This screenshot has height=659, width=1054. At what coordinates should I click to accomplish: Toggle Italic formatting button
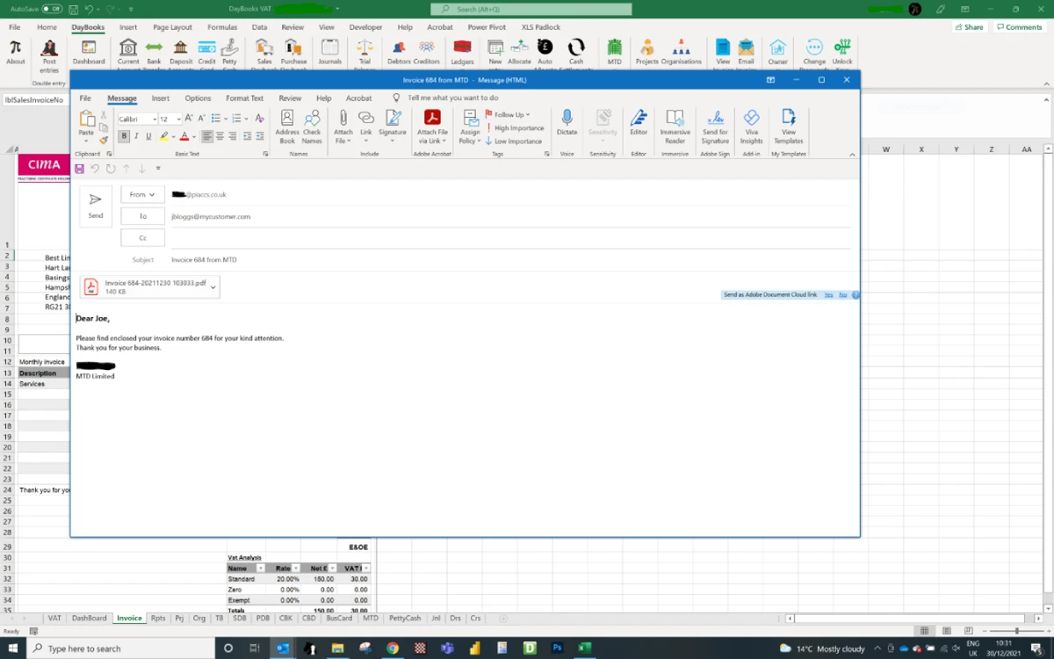coord(136,136)
